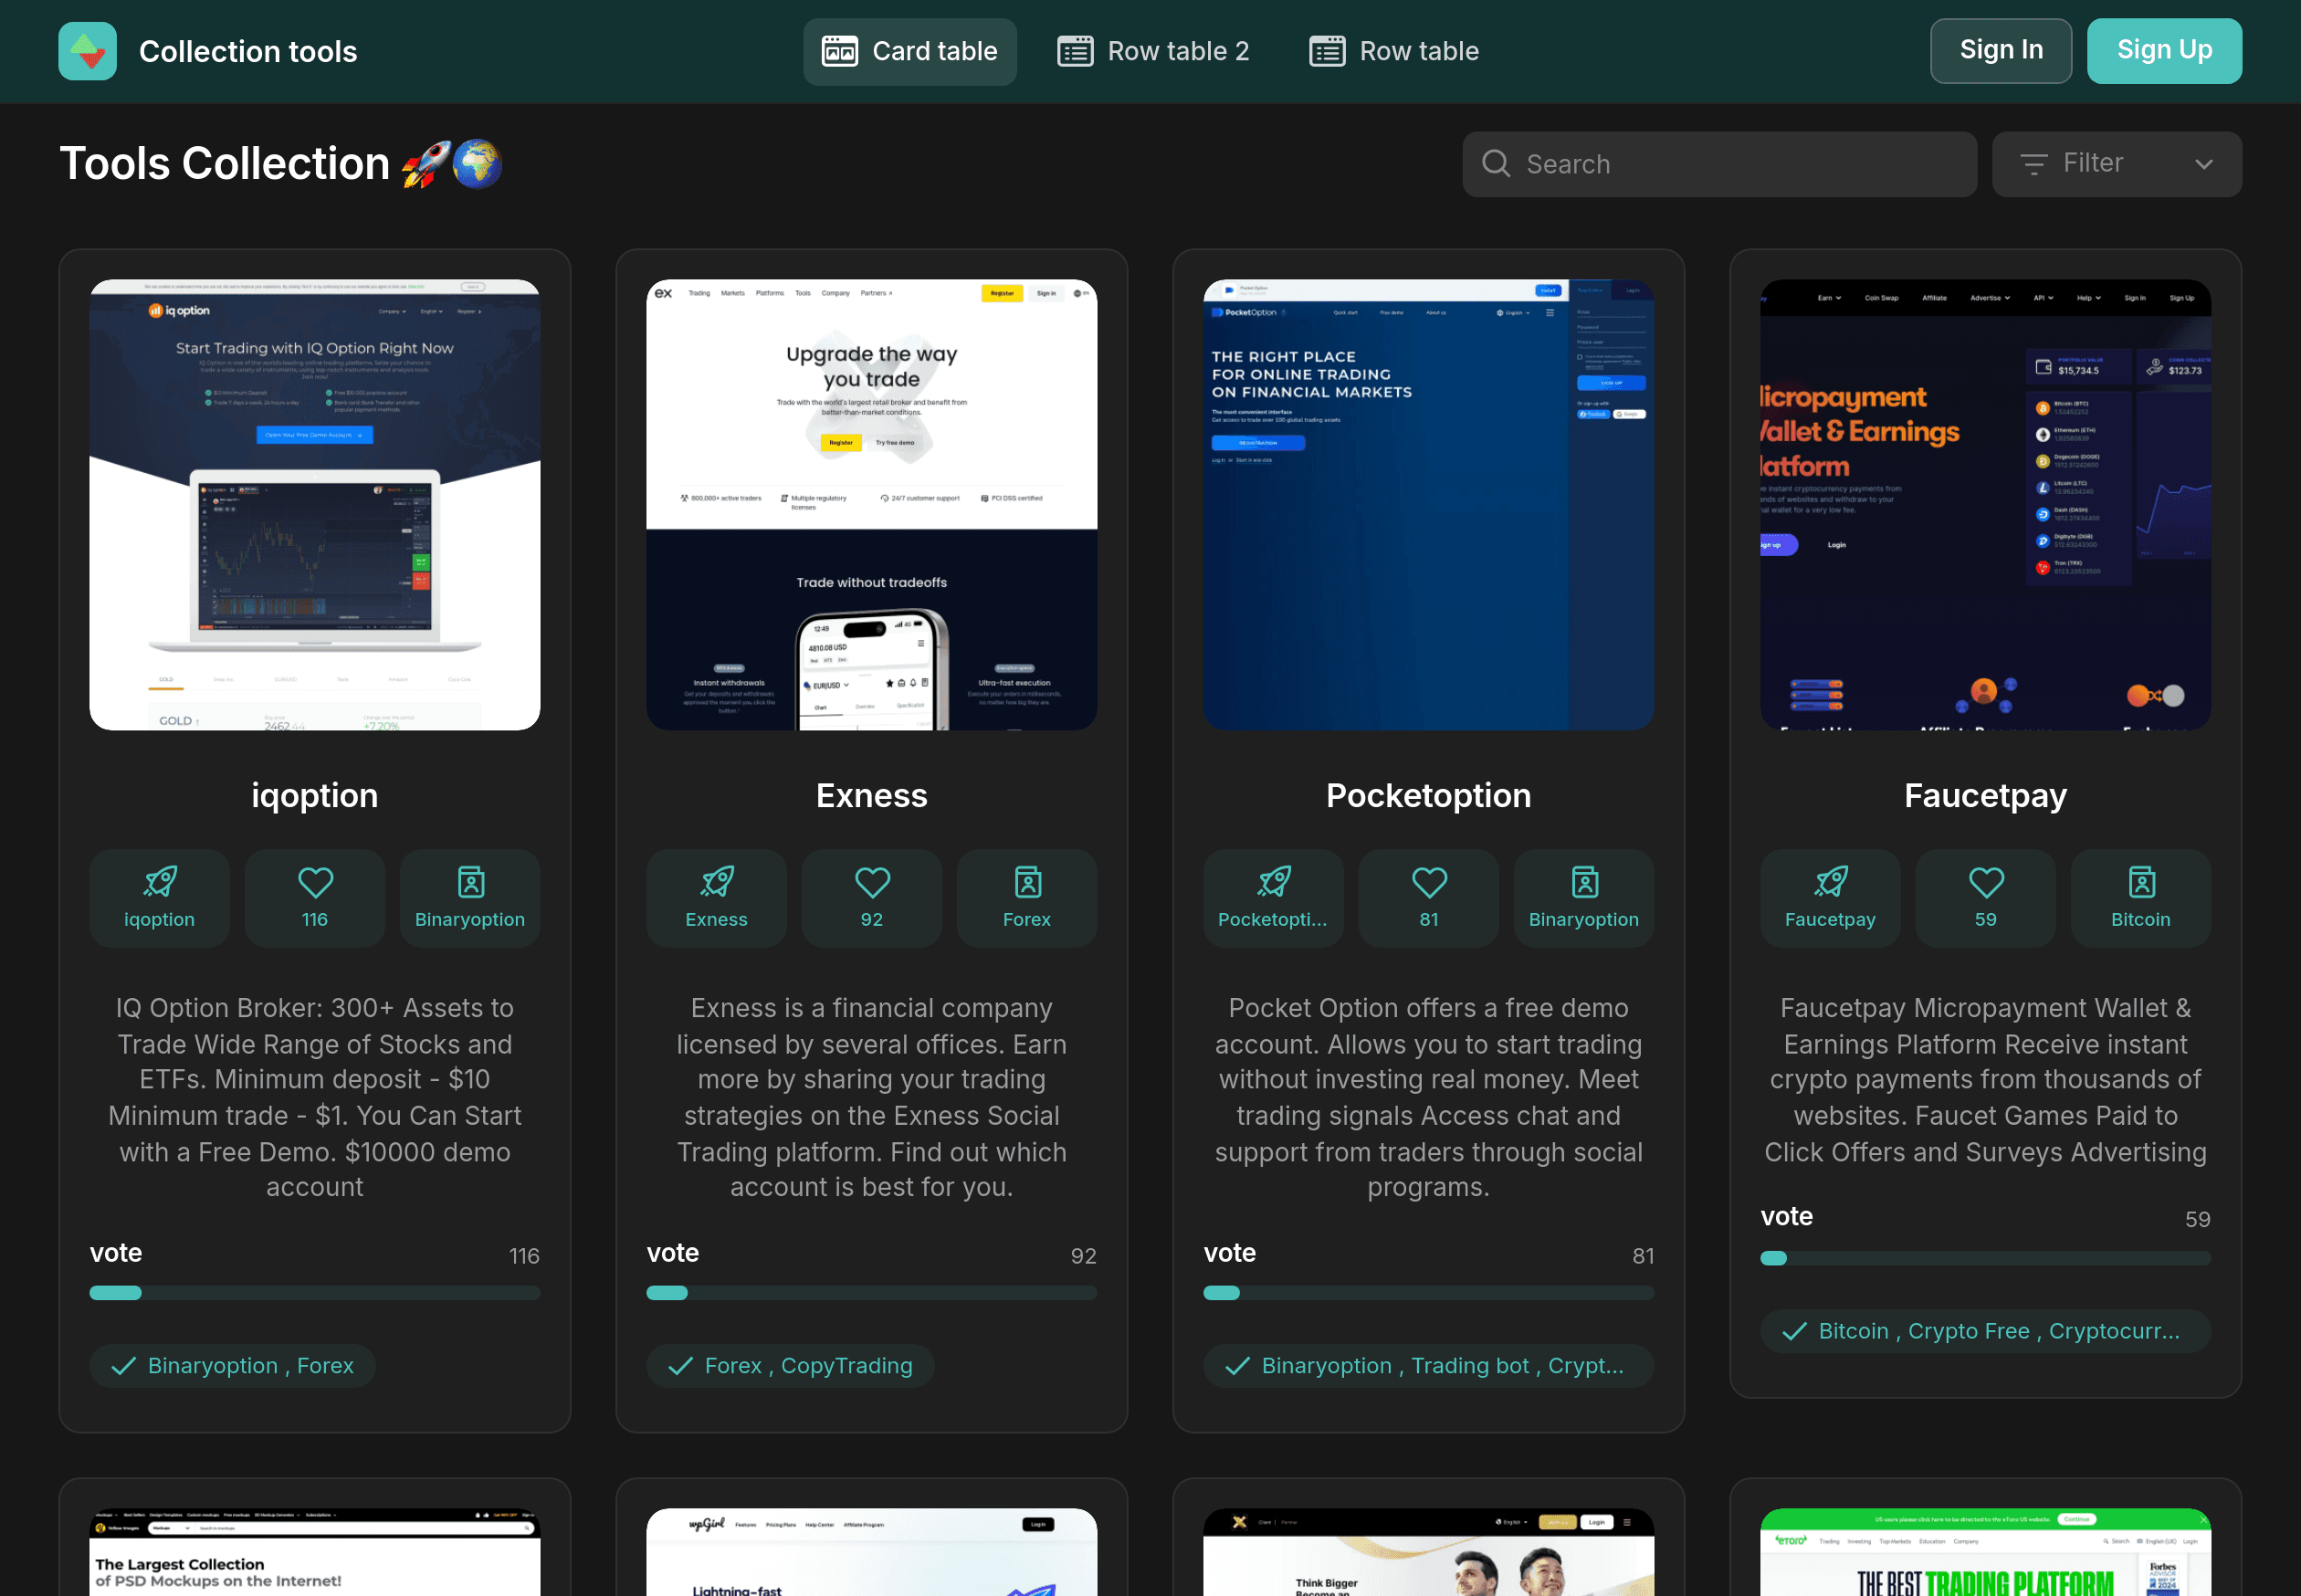
Task: Open the PSD Mockups site thumbnail
Action: point(315,1552)
